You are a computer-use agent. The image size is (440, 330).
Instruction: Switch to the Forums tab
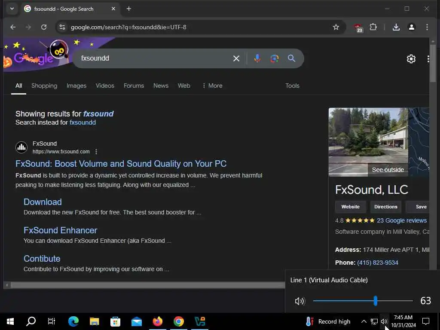[x=134, y=86]
